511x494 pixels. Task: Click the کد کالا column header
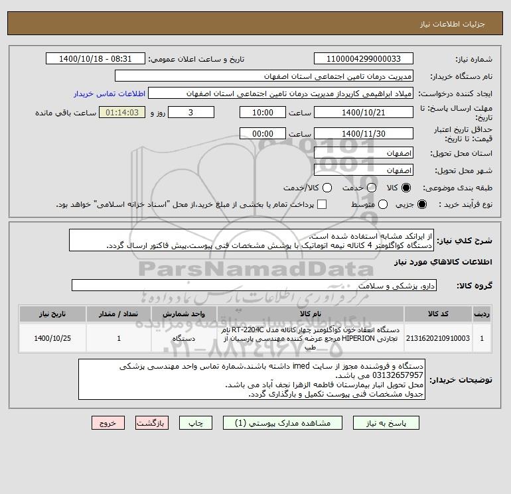click(x=438, y=314)
